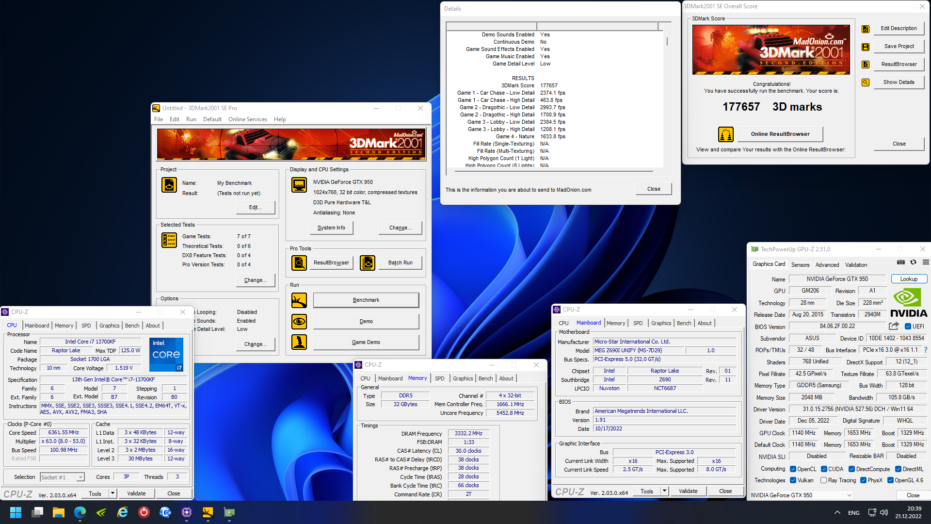Switch to the Sensors tab in GPU-Z
This screenshot has height=524, width=931.
coord(801,265)
